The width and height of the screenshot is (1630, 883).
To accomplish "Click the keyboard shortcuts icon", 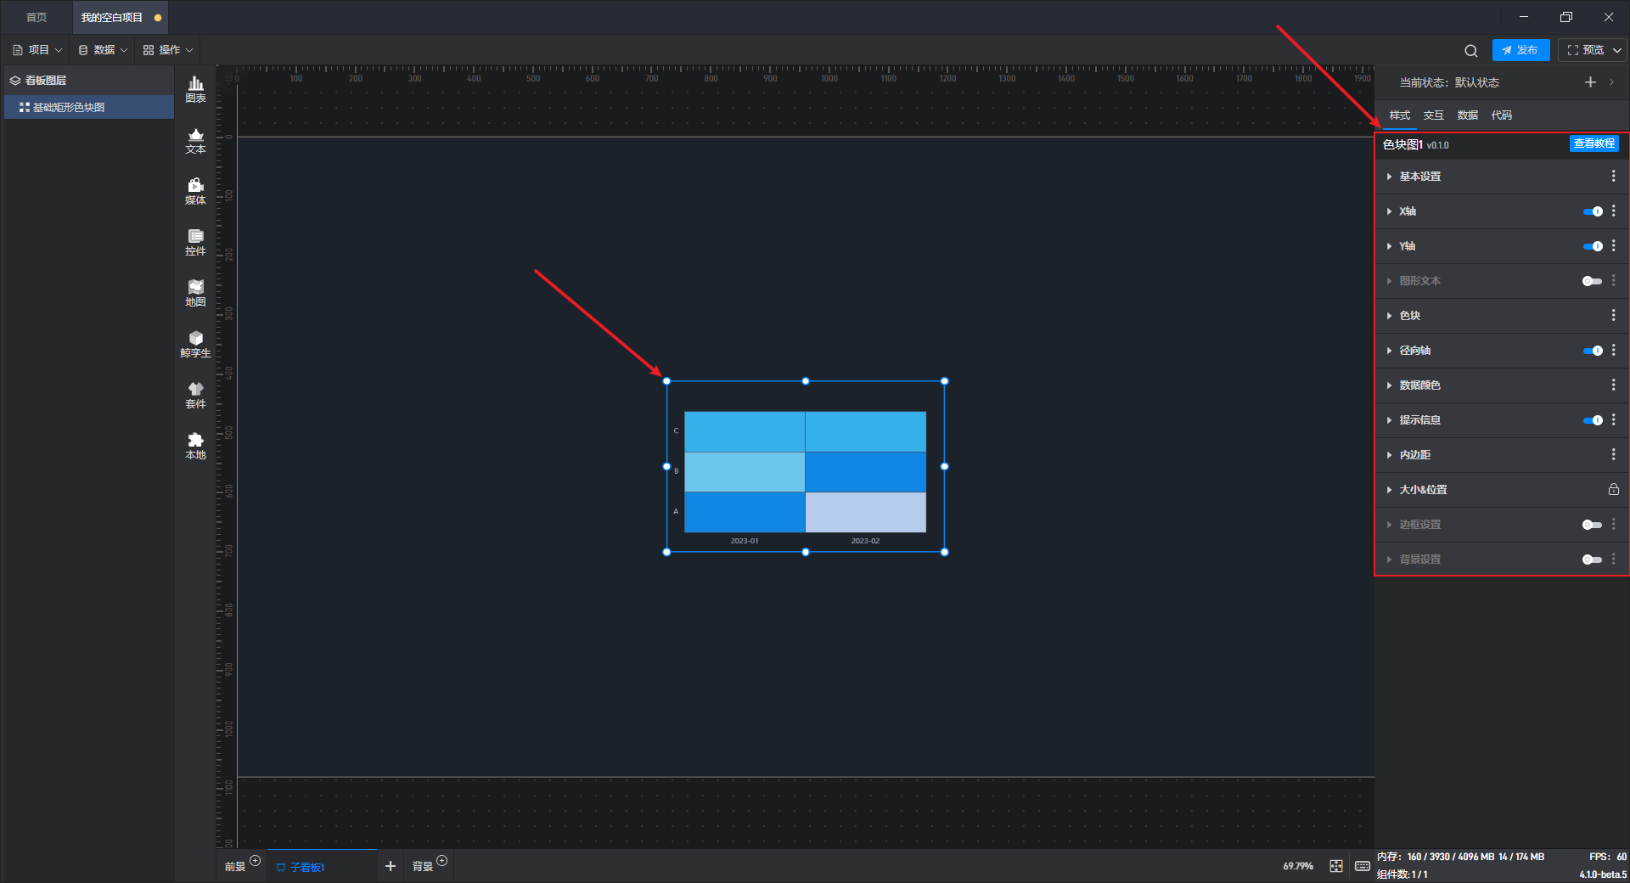I will pyautogui.click(x=1363, y=866).
